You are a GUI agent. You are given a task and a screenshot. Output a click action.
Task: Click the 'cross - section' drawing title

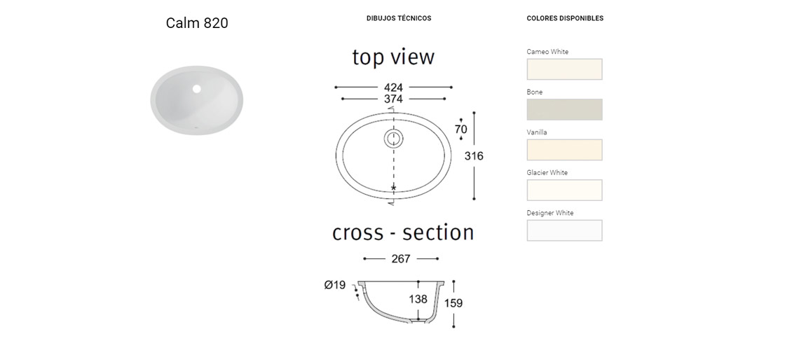click(403, 232)
